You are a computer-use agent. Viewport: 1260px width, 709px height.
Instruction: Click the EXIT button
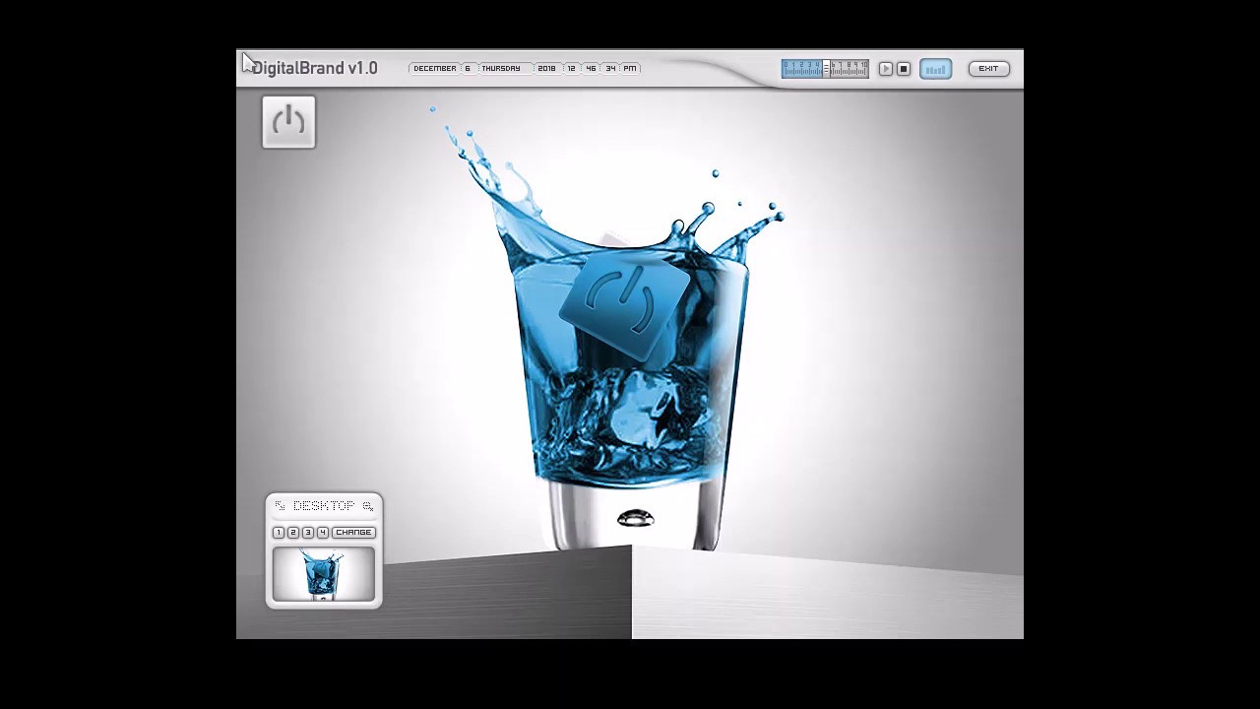989,69
